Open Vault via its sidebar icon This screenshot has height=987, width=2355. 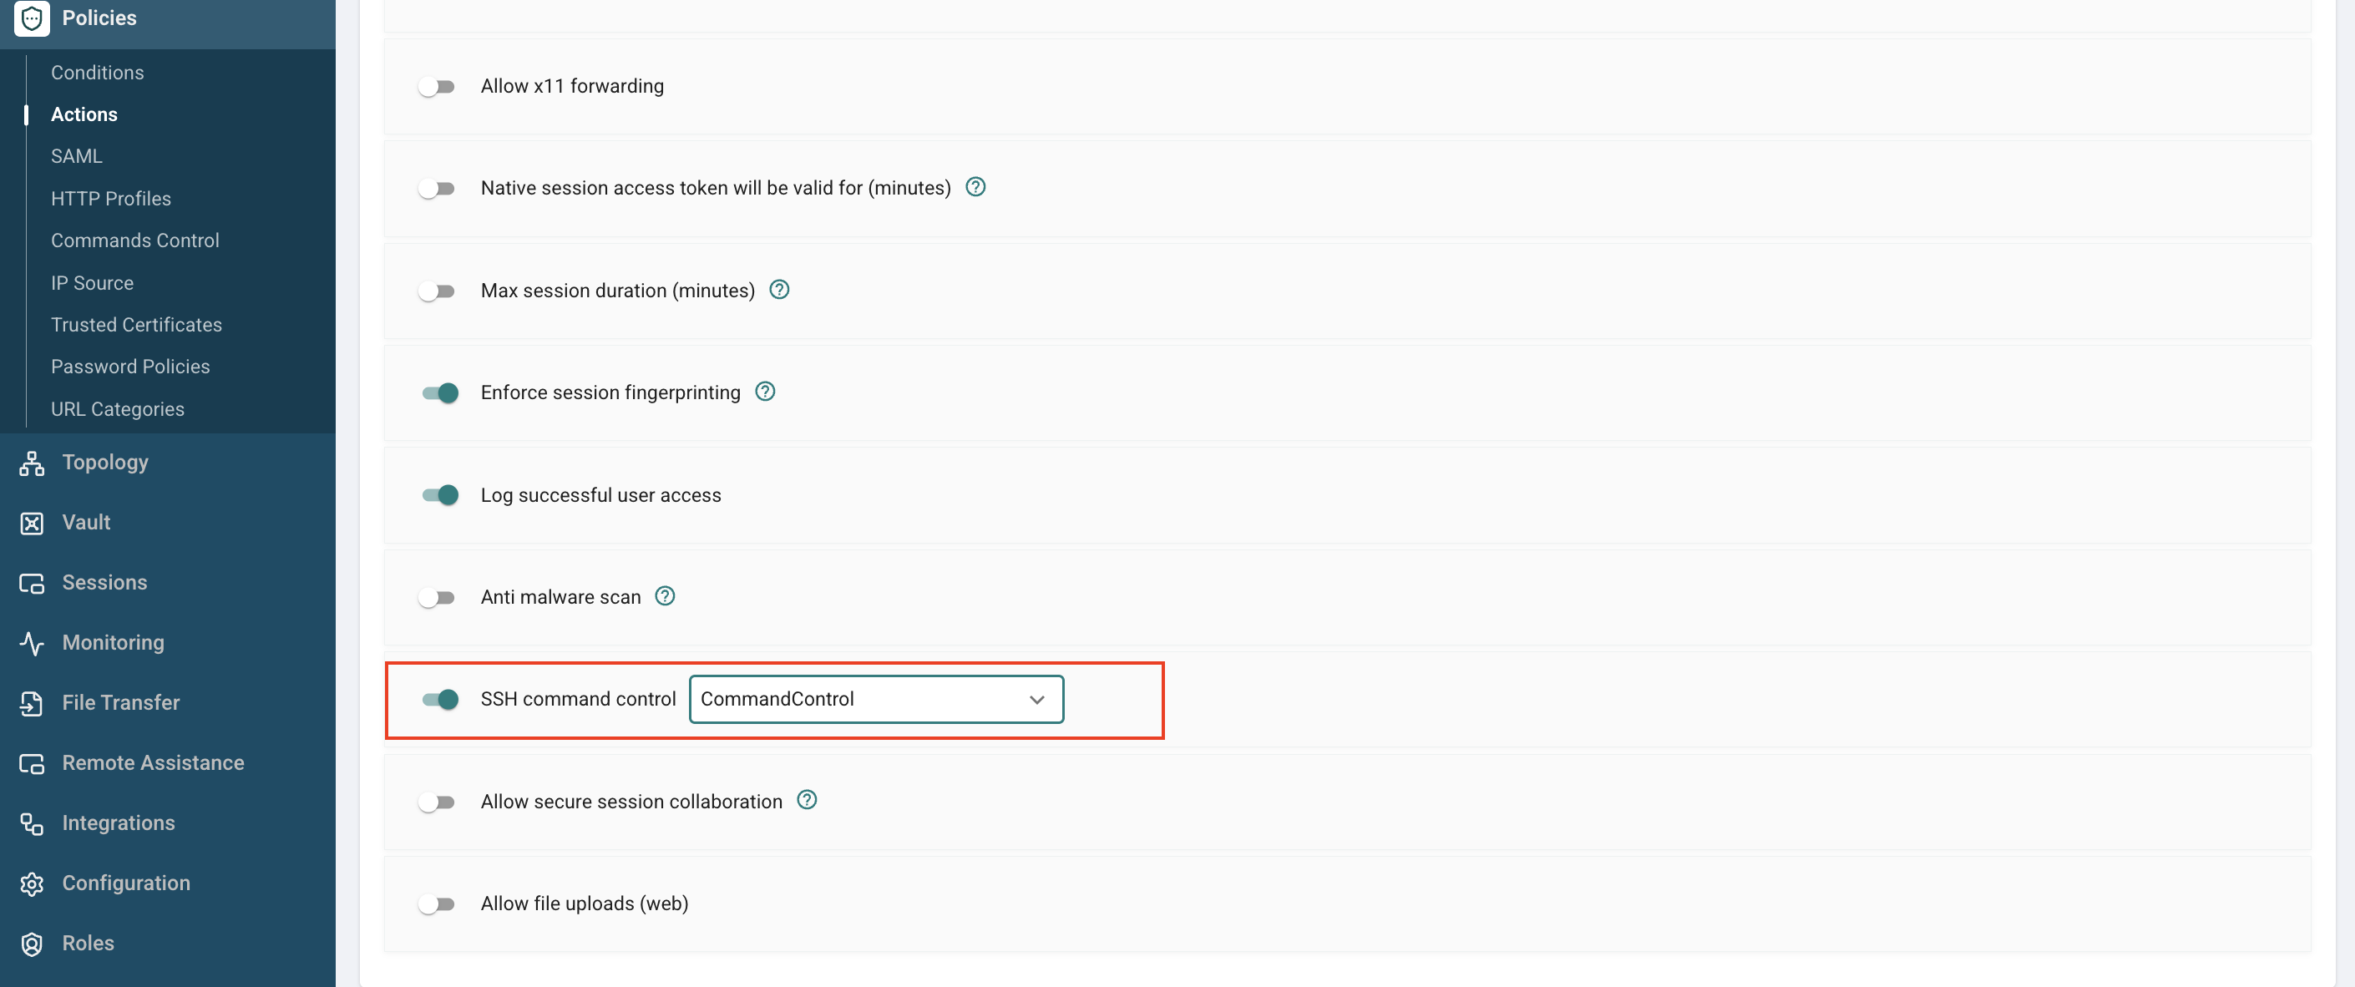[x=32, y=523]
